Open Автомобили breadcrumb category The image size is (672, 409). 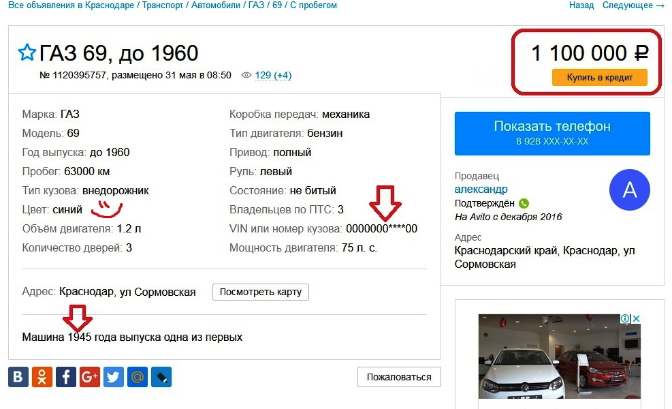(216, 5)
